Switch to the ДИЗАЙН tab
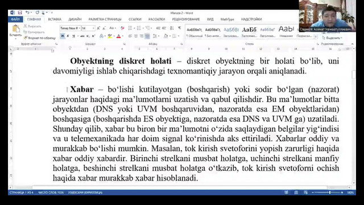 [75, 19]
